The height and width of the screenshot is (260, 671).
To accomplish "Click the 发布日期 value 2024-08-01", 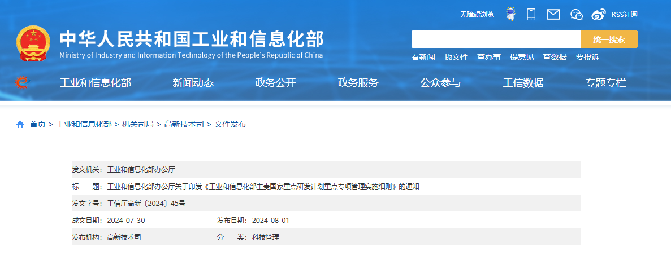I will tap(271, 221).
